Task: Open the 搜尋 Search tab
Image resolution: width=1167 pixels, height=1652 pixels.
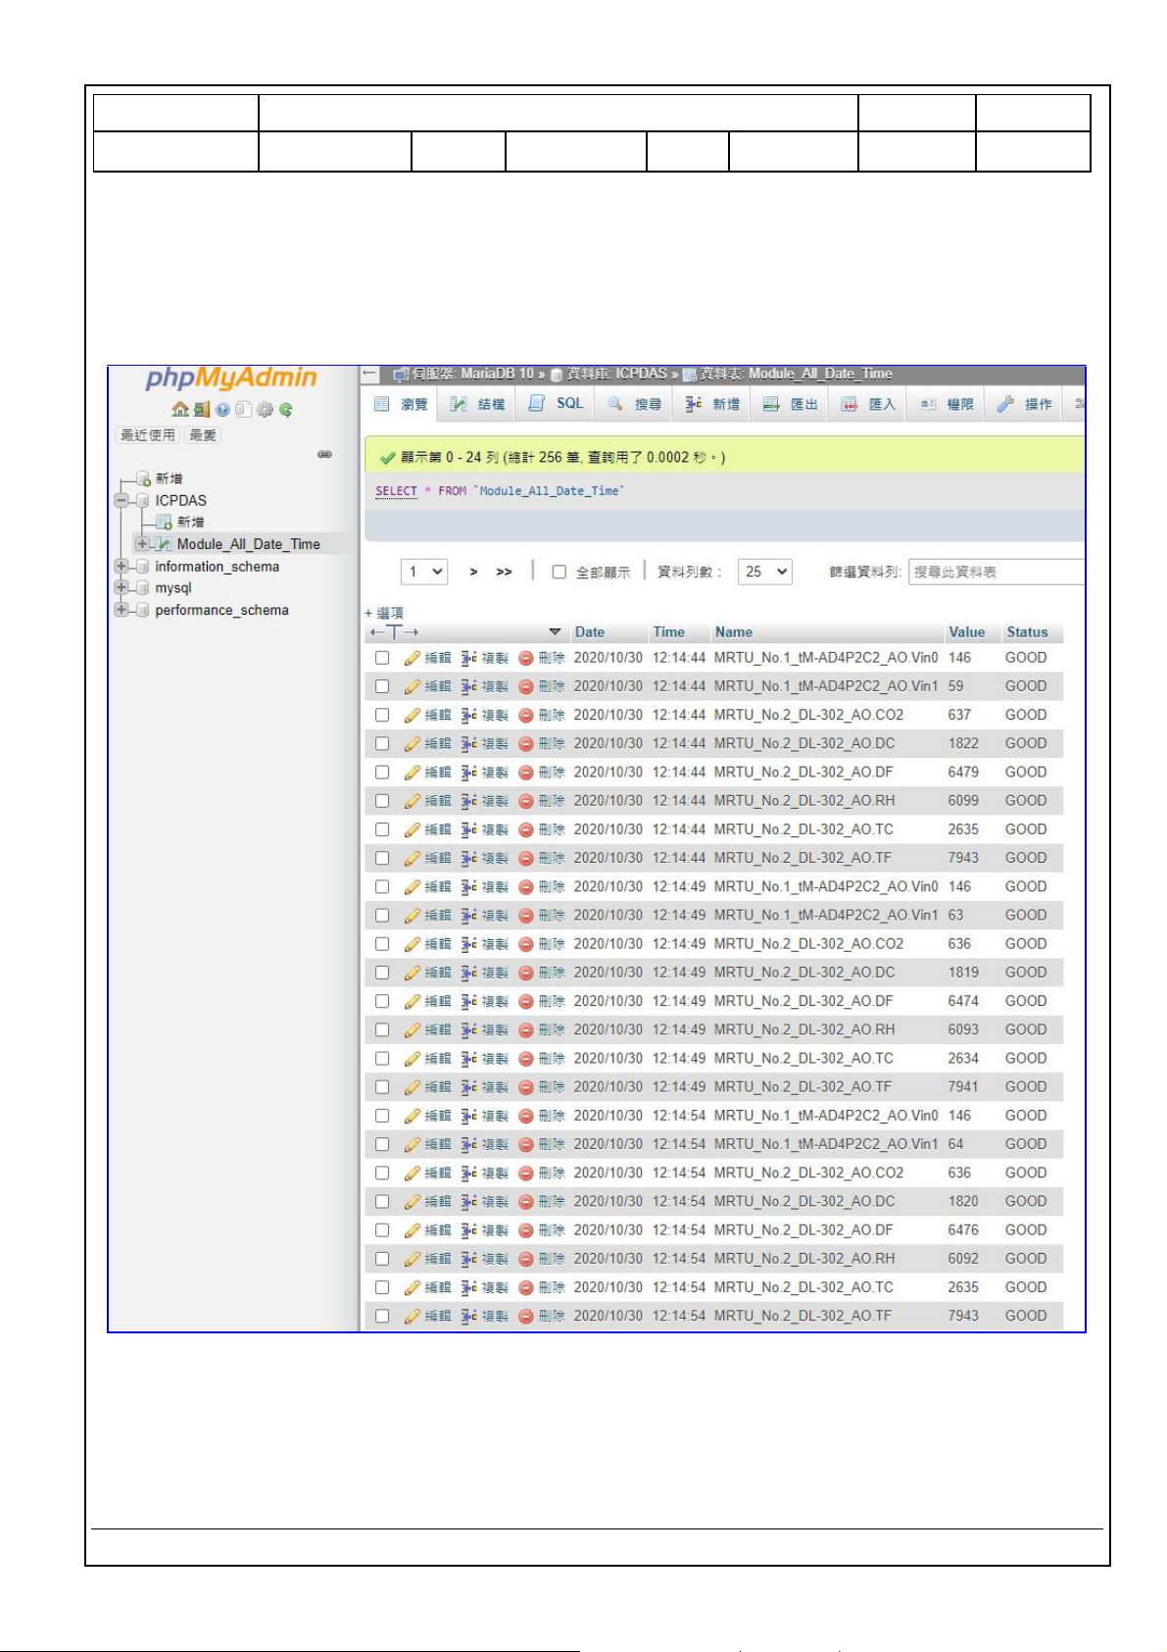Action: click(x=634, y=404)
